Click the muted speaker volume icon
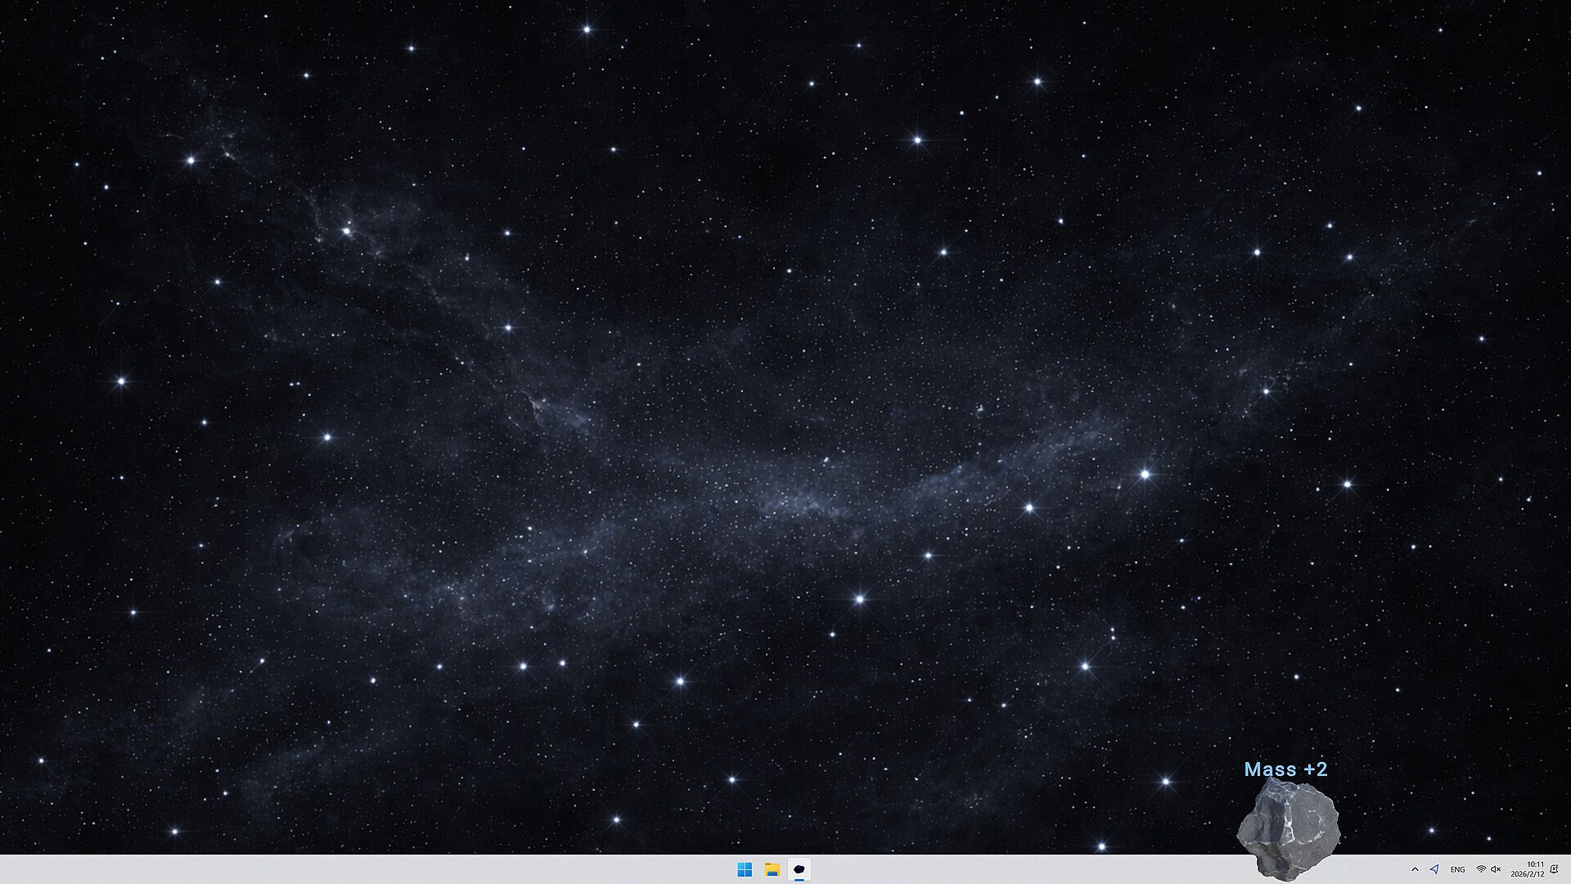 [1496, 869]
